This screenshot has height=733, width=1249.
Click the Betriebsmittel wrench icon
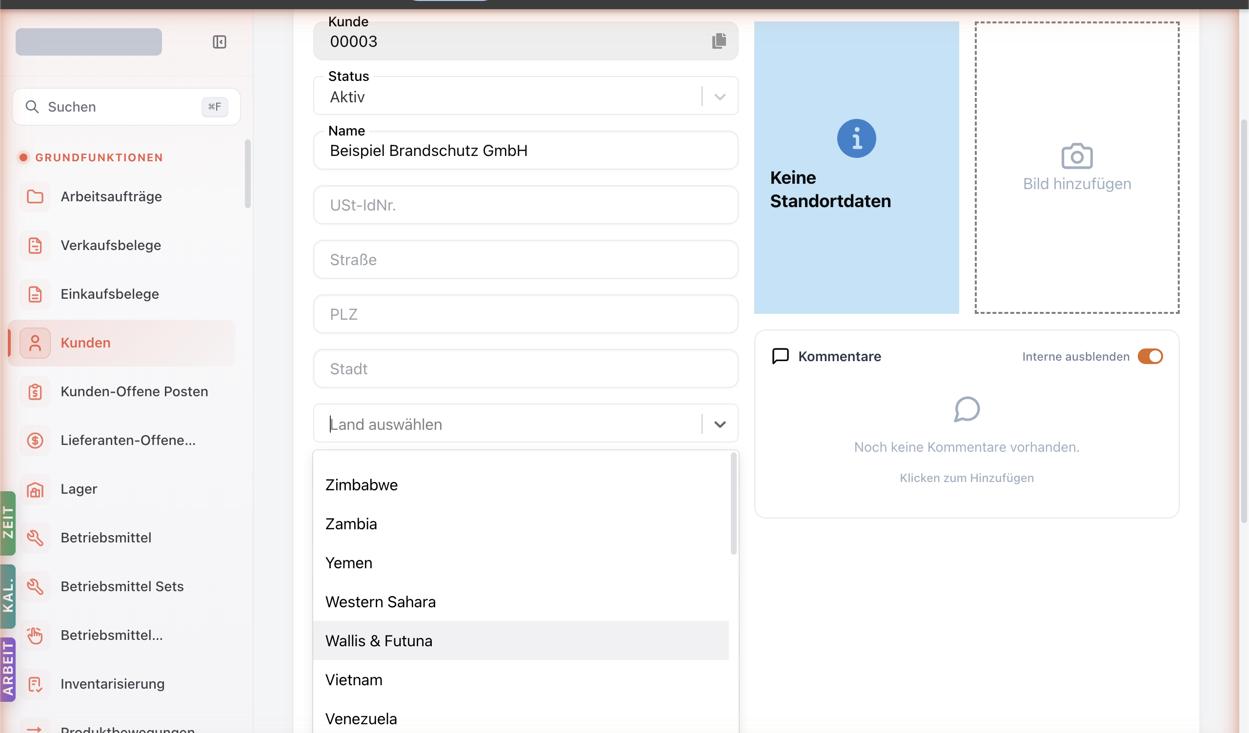(35, 538)
